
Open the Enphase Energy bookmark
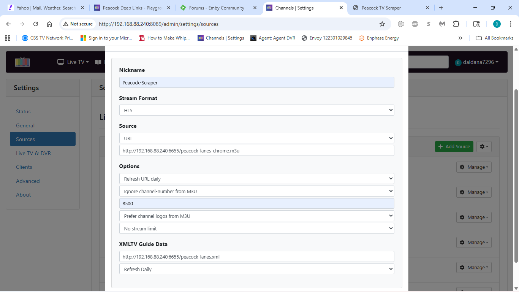pyautogui.click(x=379, y=38)
